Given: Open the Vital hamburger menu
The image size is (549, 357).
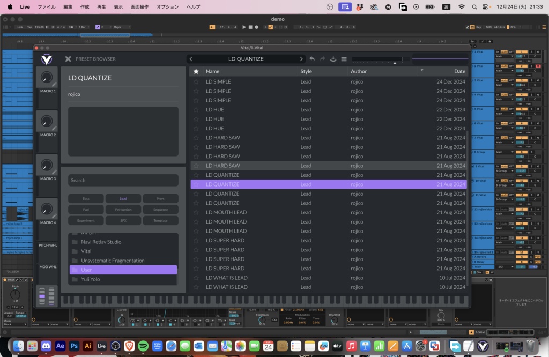Looking at the screenshot, I should point(344,59).
